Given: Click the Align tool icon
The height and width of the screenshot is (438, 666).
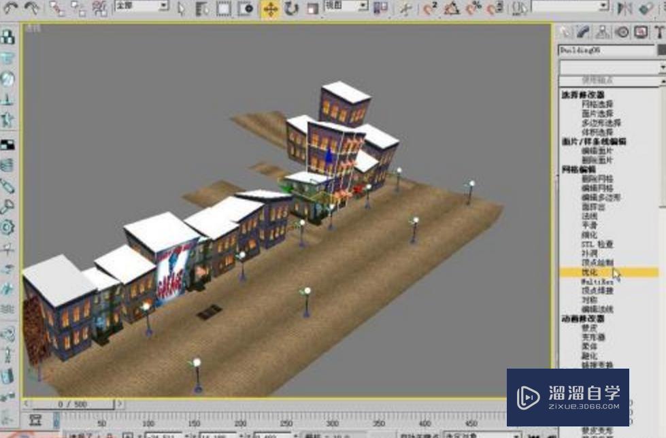Looking at the screenshot, I should coord(646,7).
